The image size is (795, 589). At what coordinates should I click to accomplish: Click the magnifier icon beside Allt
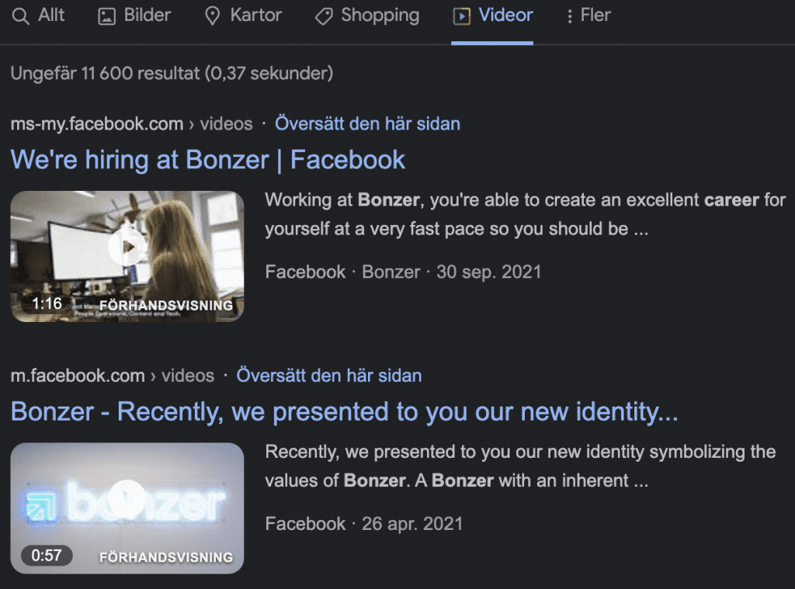pyautogui.click(x=20, y=16)
